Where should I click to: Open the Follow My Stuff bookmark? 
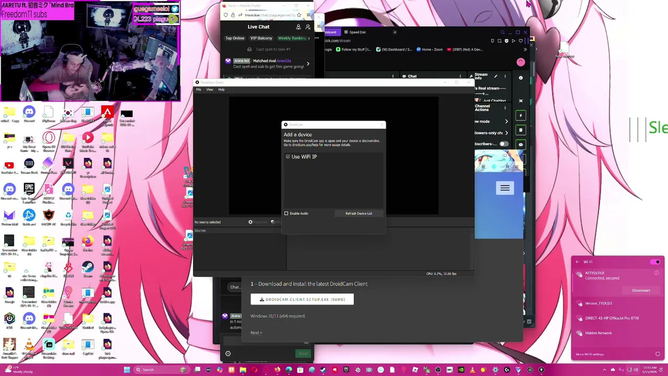(353, 50)
